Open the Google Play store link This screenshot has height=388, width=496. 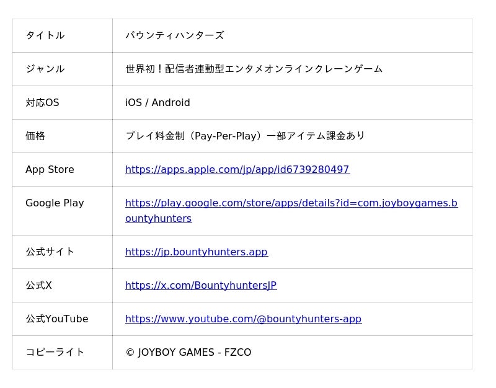tap(291, 203)
